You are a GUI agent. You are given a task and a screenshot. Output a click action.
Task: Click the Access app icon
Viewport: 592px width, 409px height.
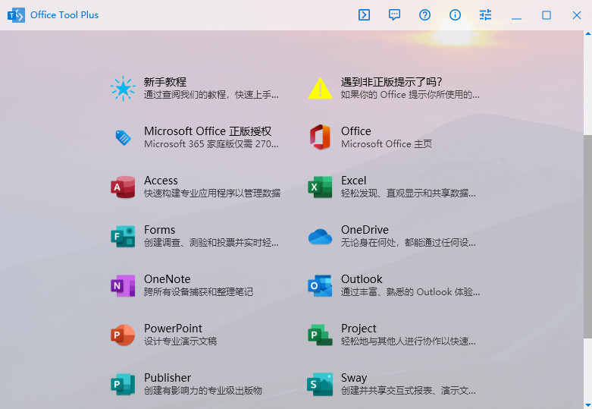pos(123,187)
